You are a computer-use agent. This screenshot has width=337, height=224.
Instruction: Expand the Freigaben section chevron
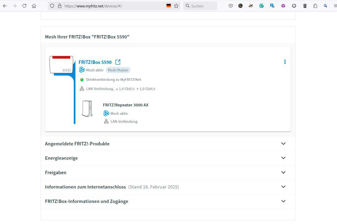coord(284,172)
